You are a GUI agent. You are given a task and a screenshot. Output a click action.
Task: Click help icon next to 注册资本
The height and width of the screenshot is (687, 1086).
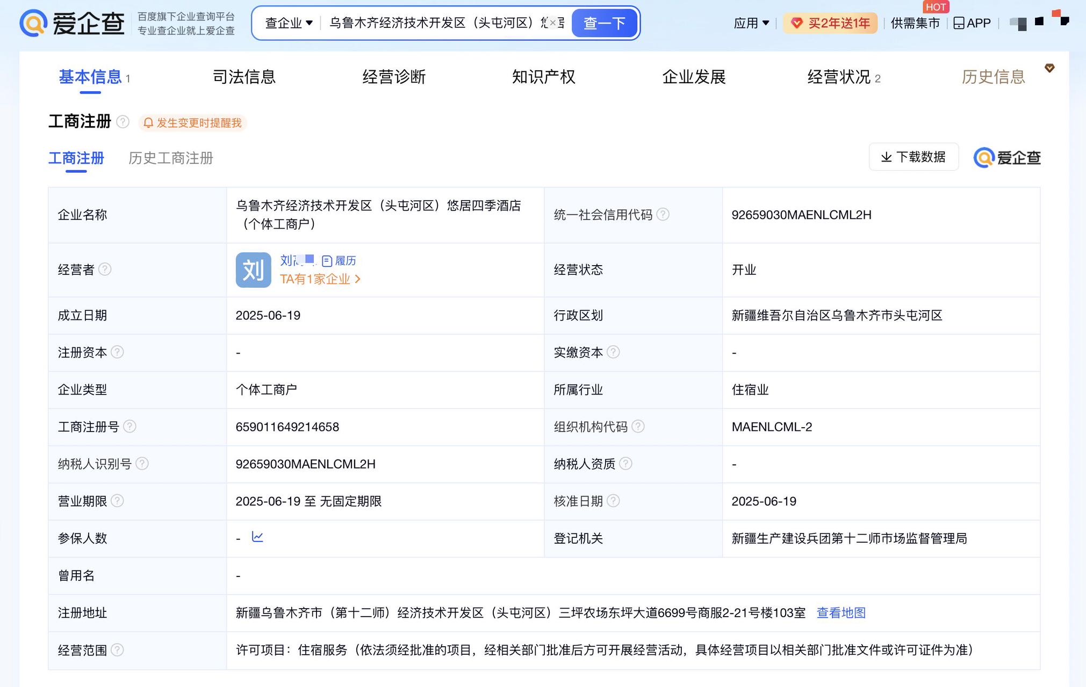click(x=117, y=352)
